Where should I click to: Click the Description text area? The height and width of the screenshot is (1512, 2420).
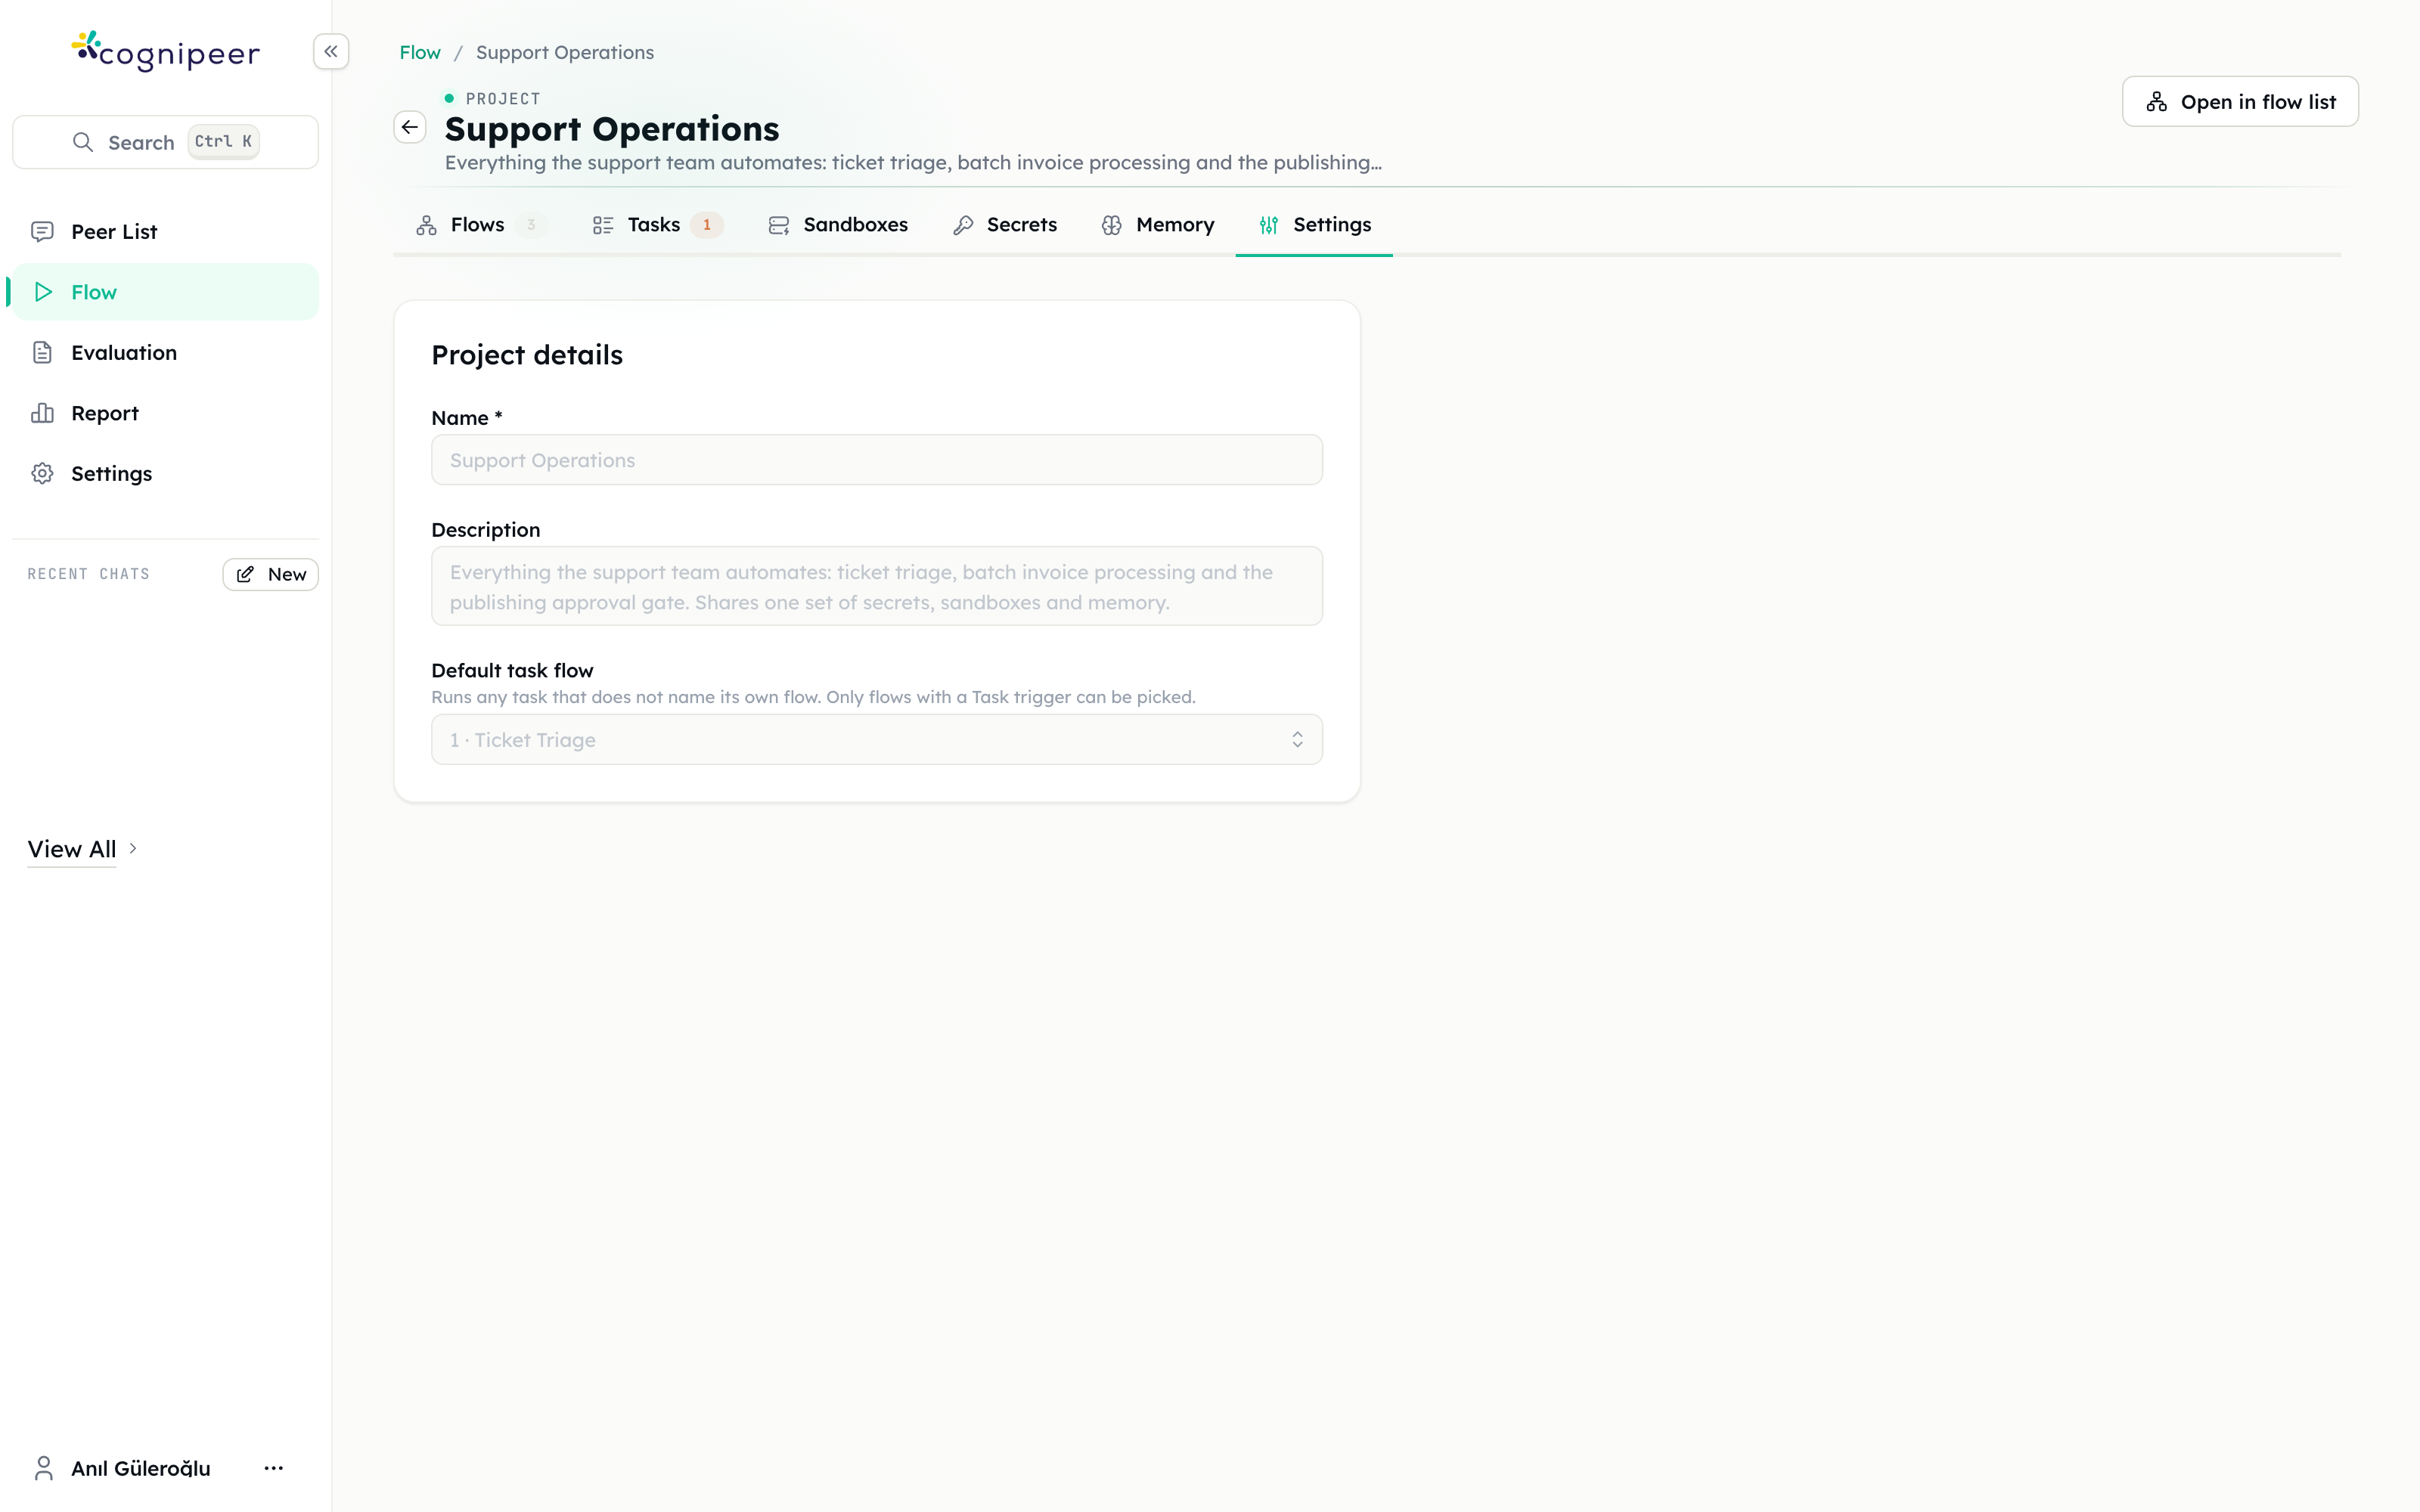877,586
